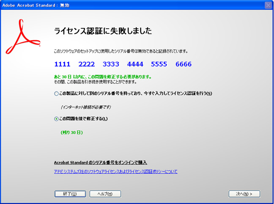Click 'Acrobat Standard のシリアル番号をオンラインで購入' link

point(101,163)
